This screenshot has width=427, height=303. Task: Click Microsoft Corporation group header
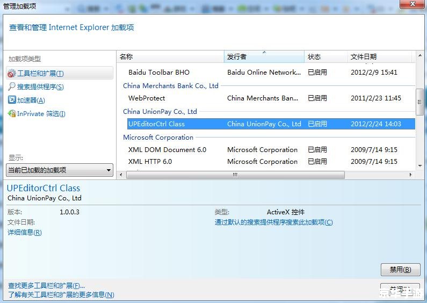click(x=158, y=138)
